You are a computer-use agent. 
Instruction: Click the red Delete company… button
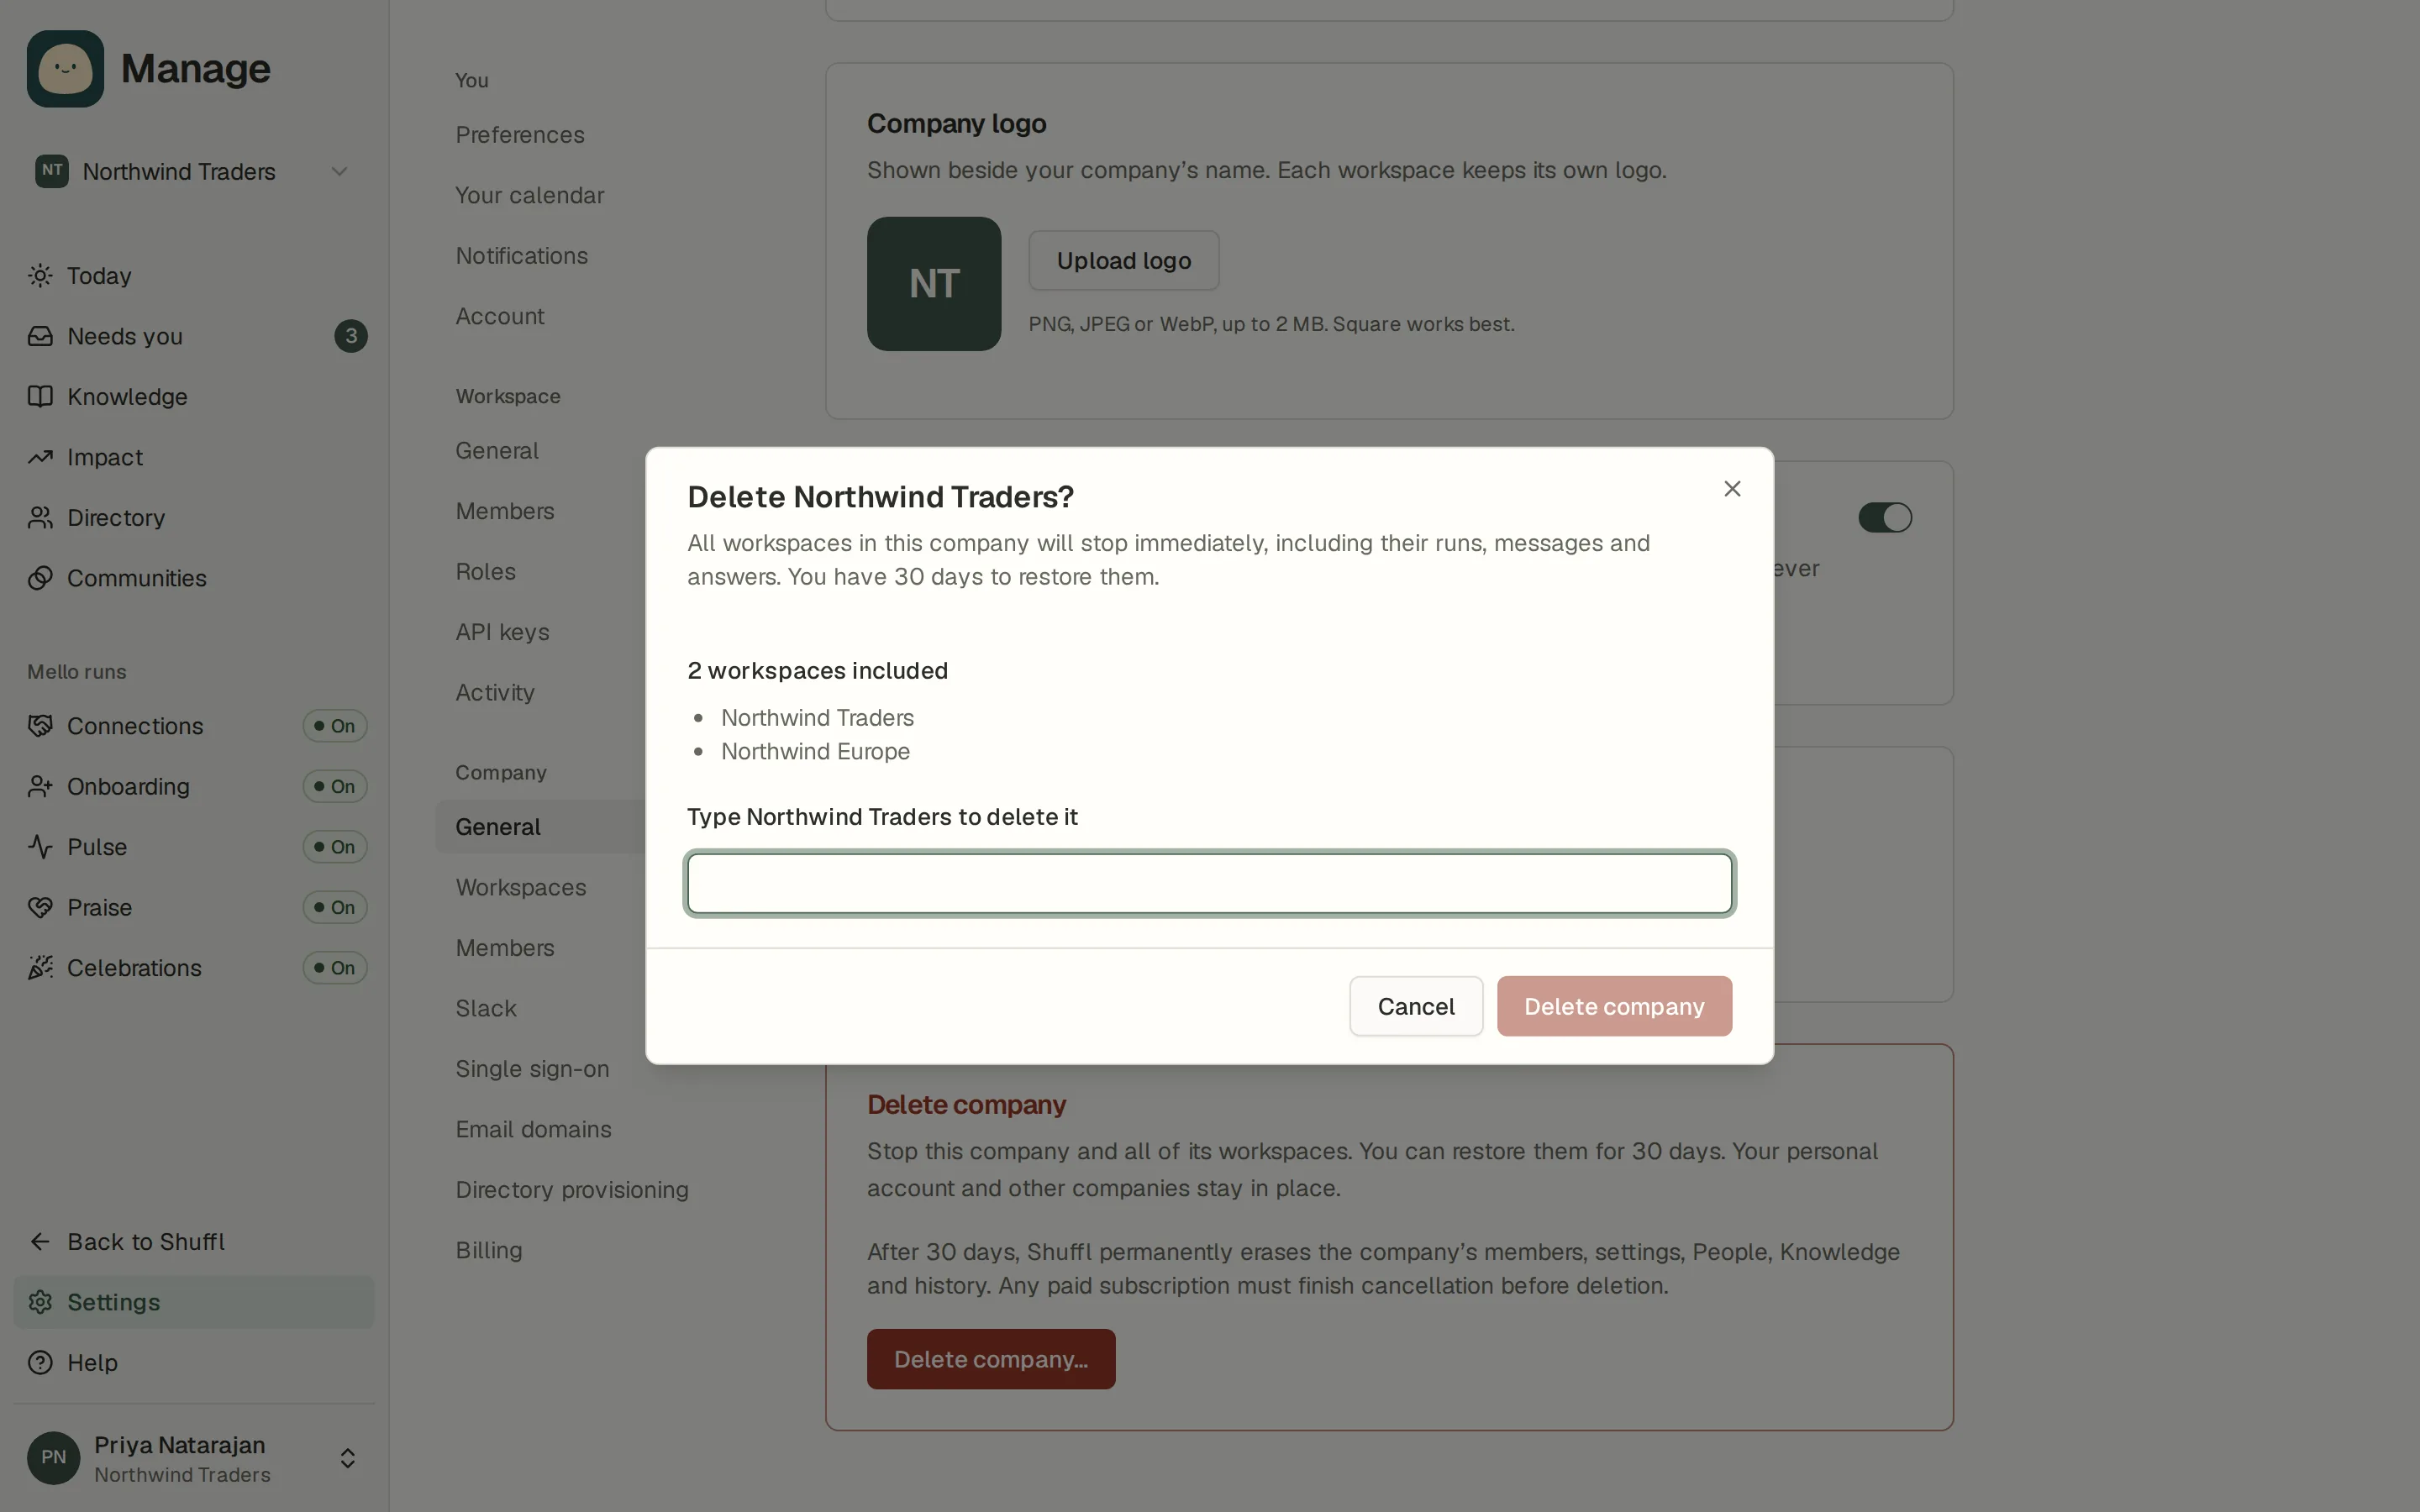990,1359
